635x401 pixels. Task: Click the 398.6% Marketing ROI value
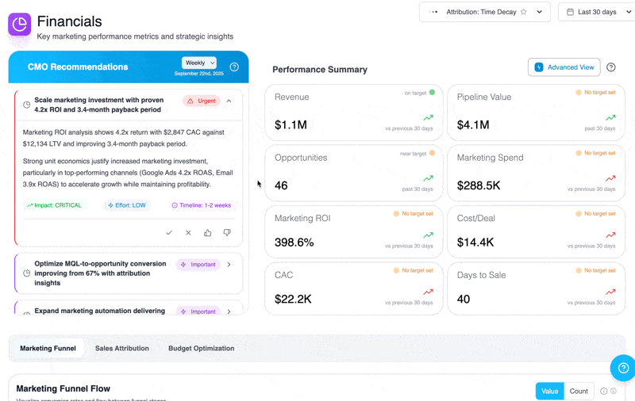(x=294, y=243)
